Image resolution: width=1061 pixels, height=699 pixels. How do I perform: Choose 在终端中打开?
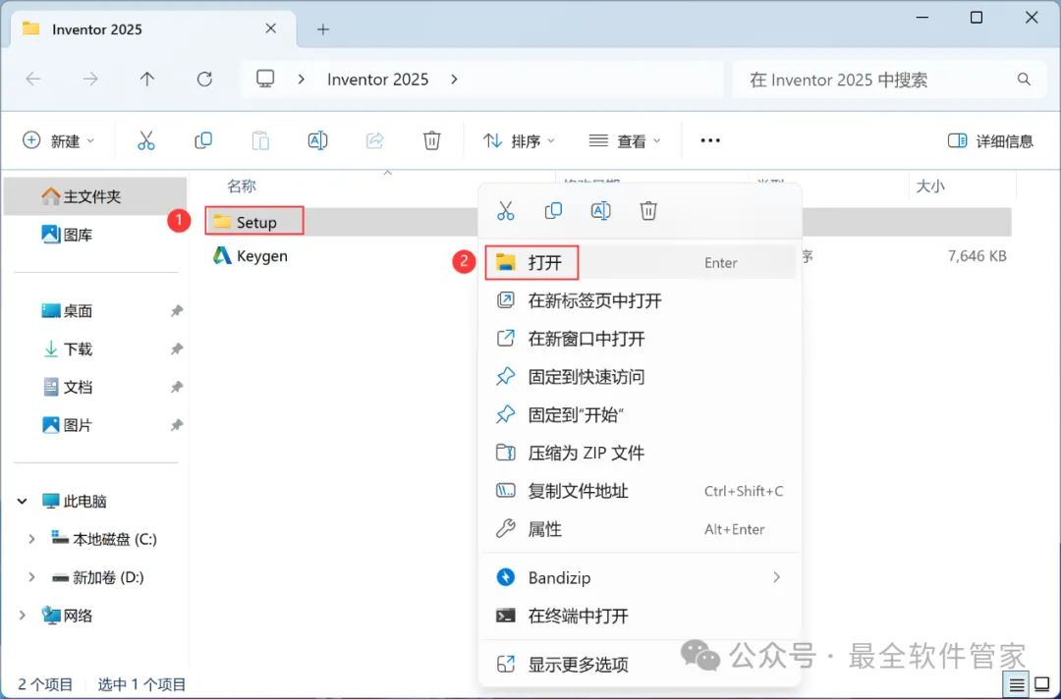641,616
